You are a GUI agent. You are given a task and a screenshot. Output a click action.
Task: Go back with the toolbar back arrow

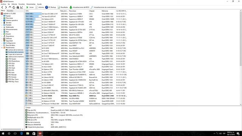point(2,7)
